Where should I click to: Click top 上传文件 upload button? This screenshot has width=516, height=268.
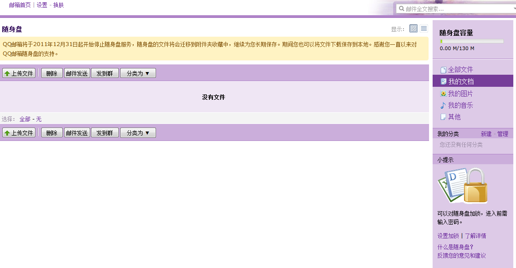pos(19,73)
